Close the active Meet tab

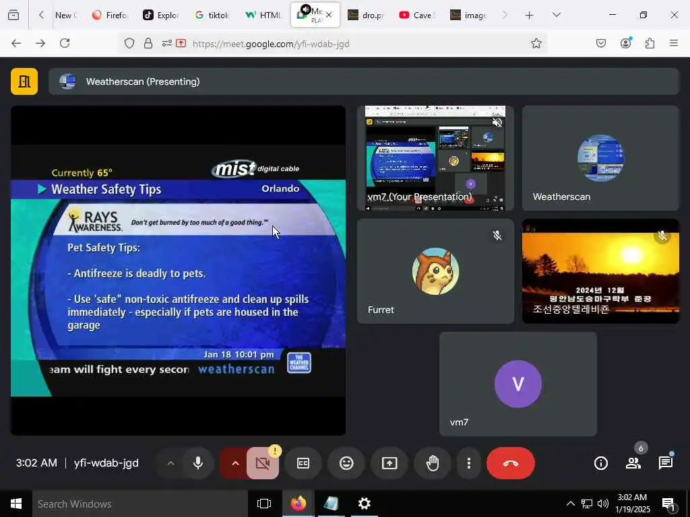tap(329, 15)
